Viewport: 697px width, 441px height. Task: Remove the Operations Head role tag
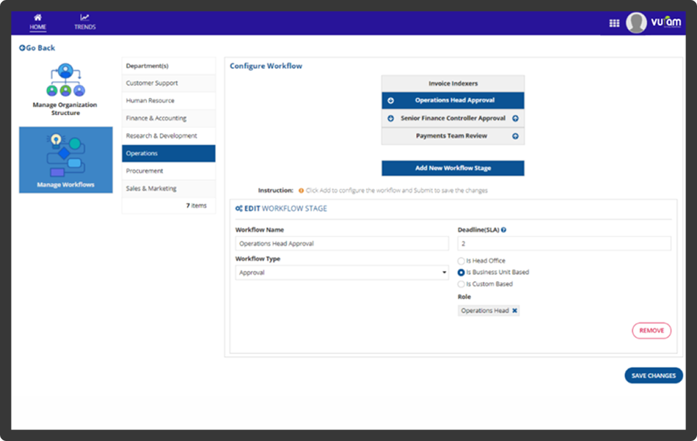(513, 310)
